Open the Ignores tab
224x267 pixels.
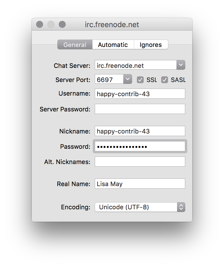(151, 45)
